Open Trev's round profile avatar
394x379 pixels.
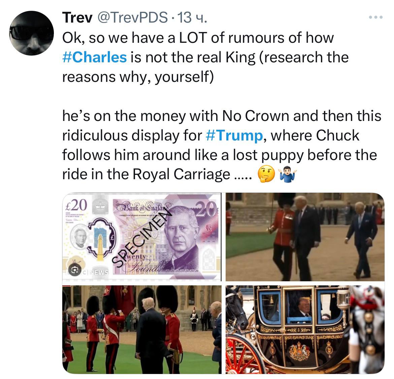(x=31, y=33)
